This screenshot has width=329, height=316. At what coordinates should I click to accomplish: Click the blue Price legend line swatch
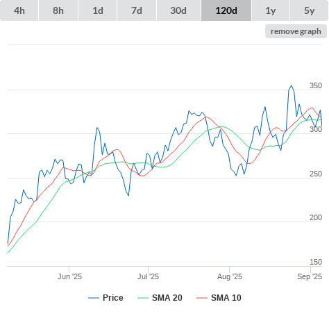click(x=94, y=298)
